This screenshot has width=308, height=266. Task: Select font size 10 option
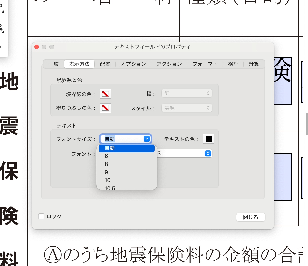point(108,180)
